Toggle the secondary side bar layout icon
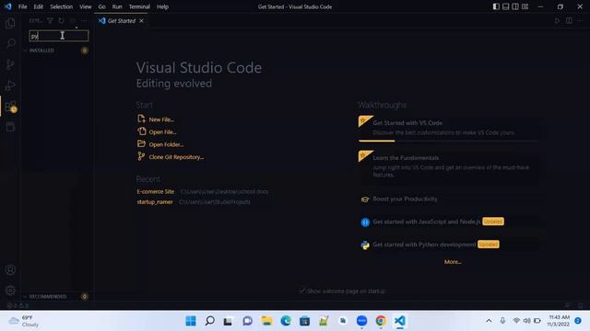 pyautogui.click(x=515, y=6)
